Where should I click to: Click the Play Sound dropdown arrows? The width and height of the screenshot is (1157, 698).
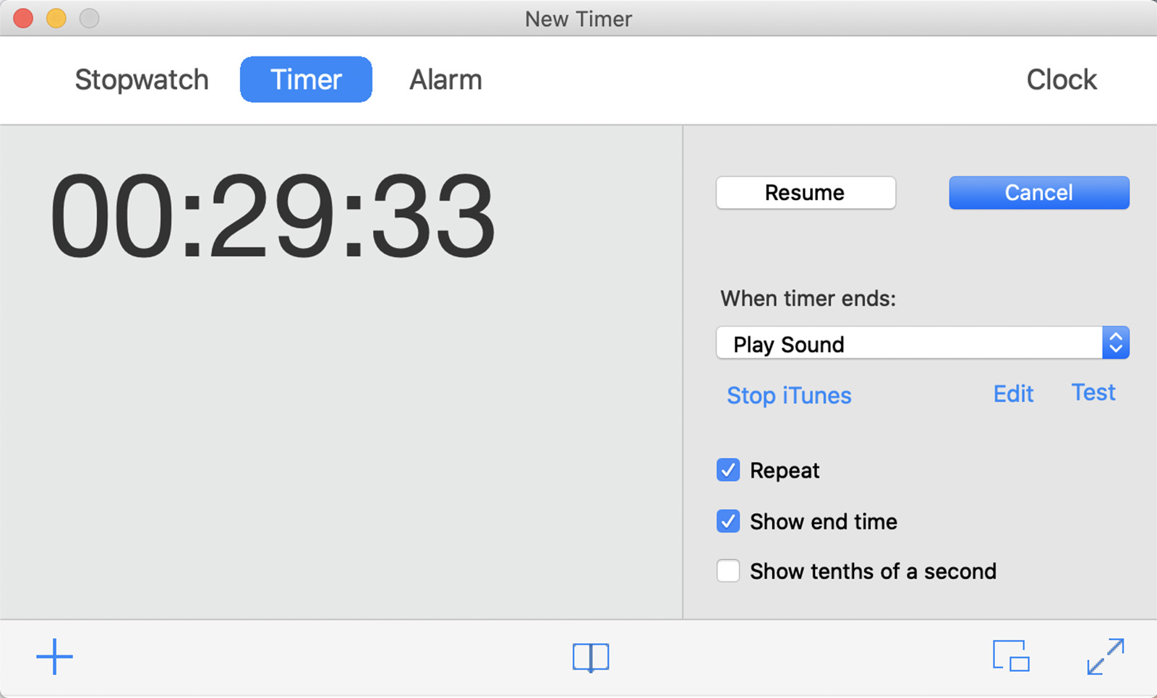pos(1116,343)
